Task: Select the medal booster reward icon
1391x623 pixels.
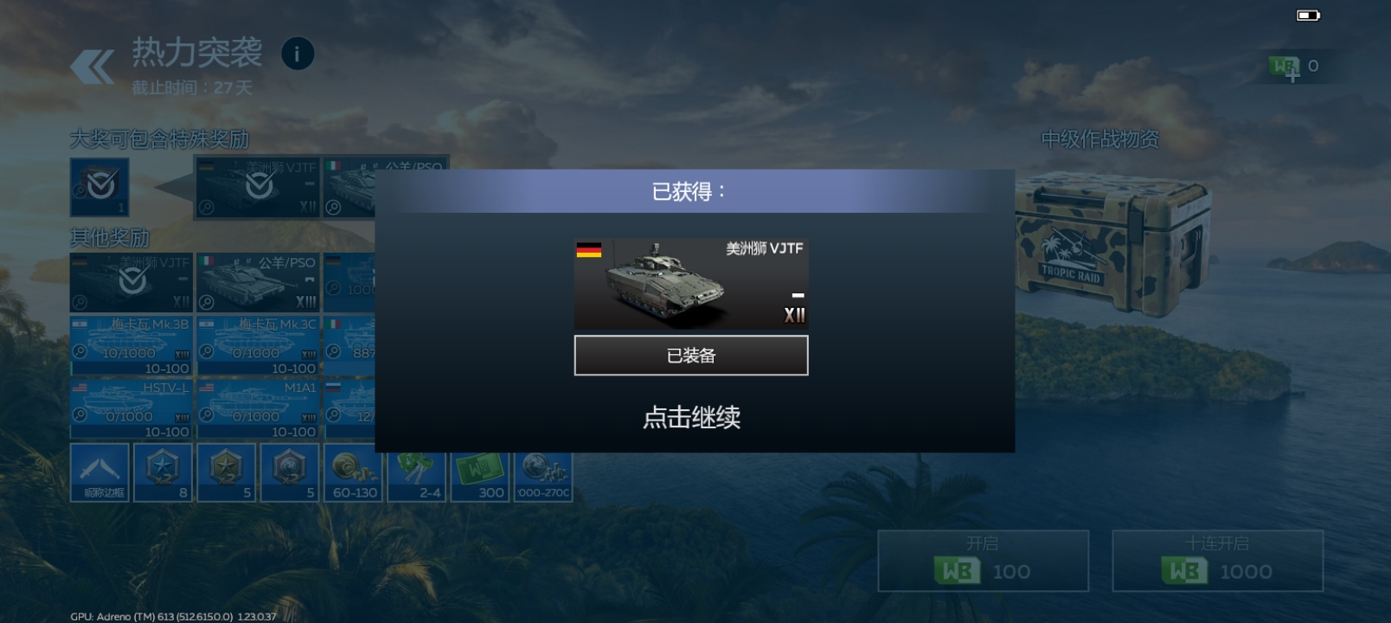Action: 291,472
